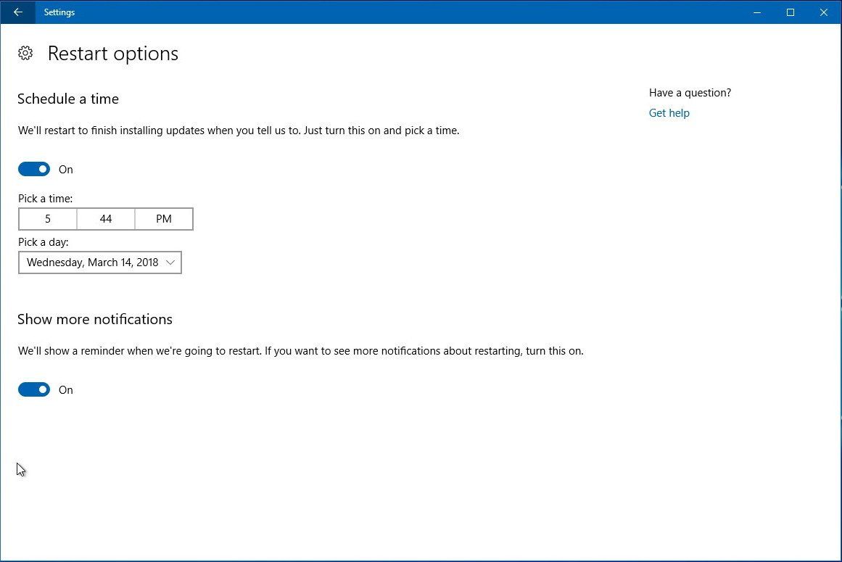Open the Pick a day dropdown

click(99, 263)
